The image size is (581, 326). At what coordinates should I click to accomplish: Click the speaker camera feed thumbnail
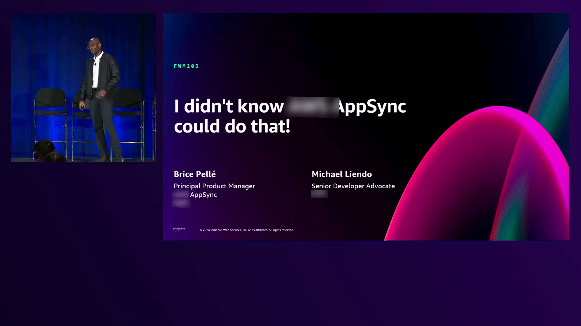84,88
